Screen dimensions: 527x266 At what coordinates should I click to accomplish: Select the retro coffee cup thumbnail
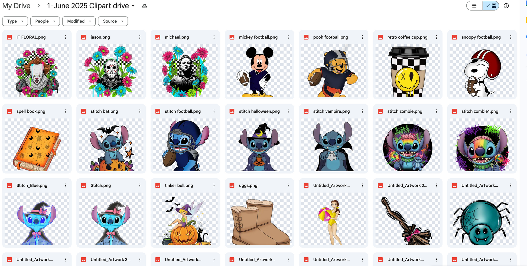coord(408,71)
